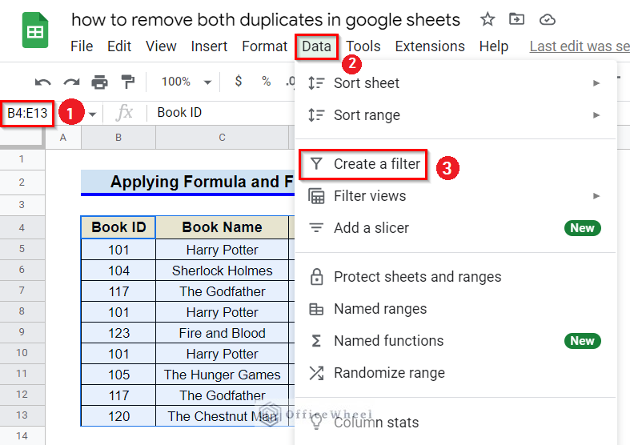
Task: Open the File menu
Action: (82, 46)
